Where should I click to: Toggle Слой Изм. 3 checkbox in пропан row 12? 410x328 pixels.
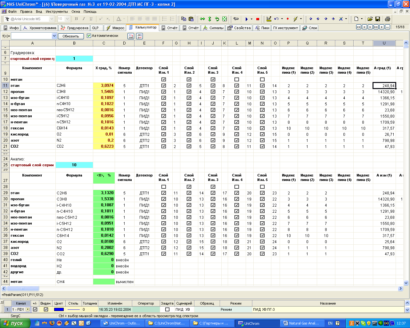point(213,92)
